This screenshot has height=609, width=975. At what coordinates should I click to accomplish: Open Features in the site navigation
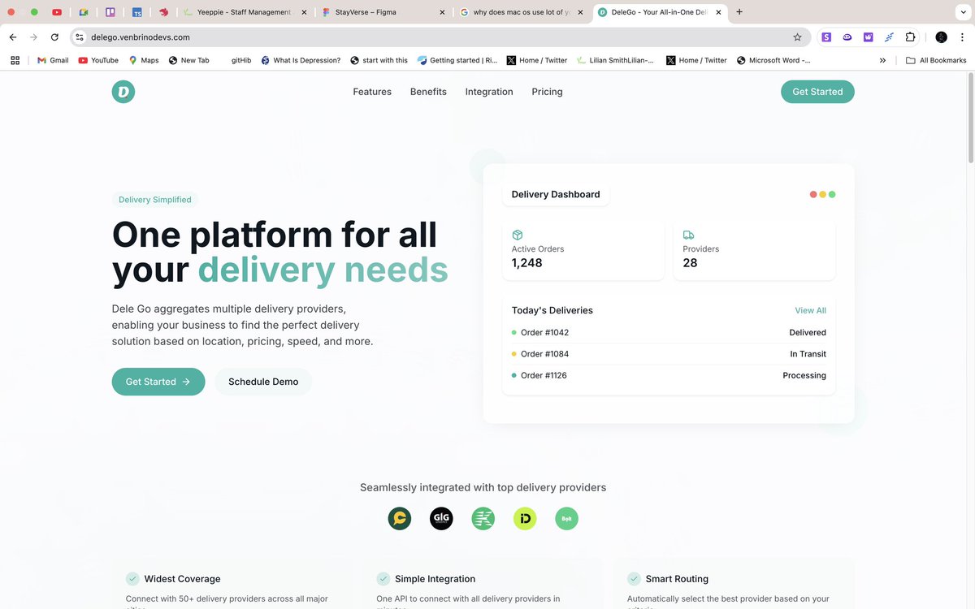372,92
